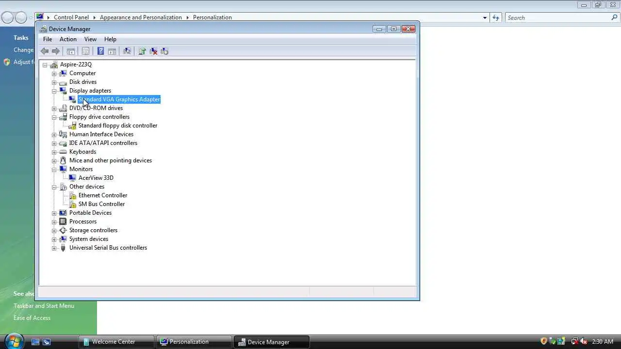Click the Show Desktop quick launch icon

pyautogui.click(x=35, y=342)
